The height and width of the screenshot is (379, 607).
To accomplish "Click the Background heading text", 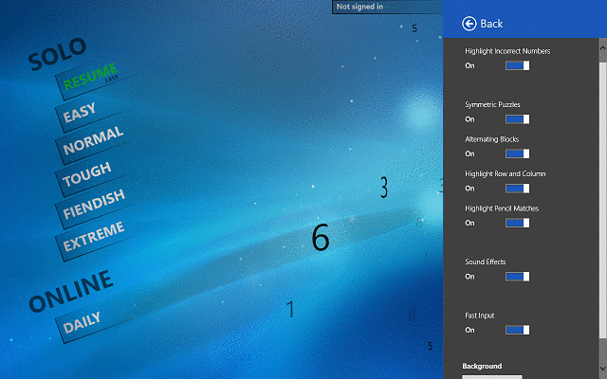I will (x=482, y=367).
